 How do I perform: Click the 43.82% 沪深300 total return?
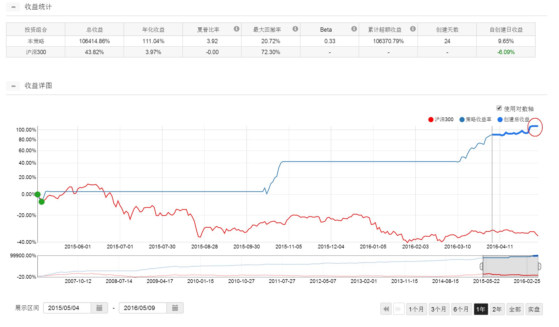click(x=94, y=52)
